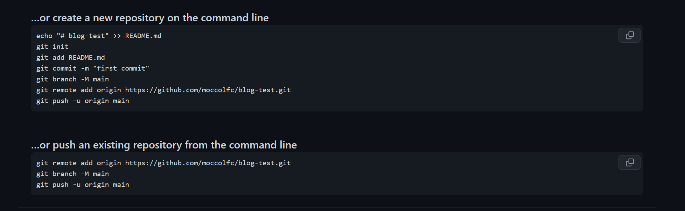Click 'git remote add origin' in first block
Viewport: 685px width, 211px height.
tap(78, 90)
